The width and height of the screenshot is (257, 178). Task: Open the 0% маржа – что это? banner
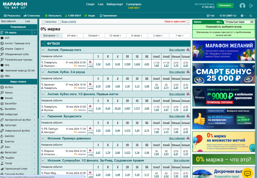(224, 159)
